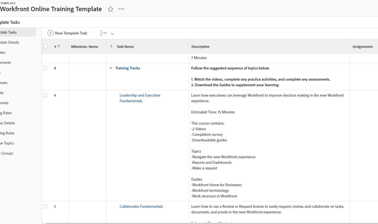
Task: Open Leadership and Executive Fundamentals task
Action: (x=140, y=98)
